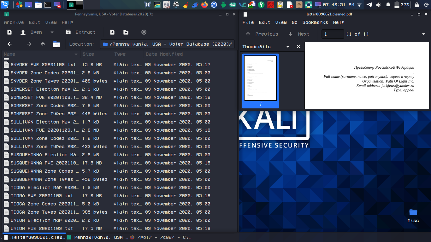Launch the terminal emulator from panel
431x242 pixels.
48,5
